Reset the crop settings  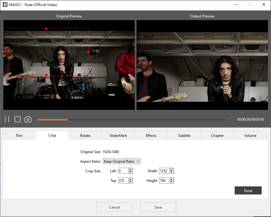[x=248, y=191]
